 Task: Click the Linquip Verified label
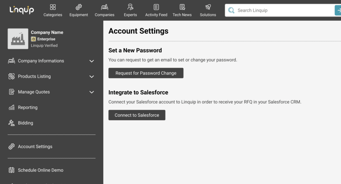44,46
